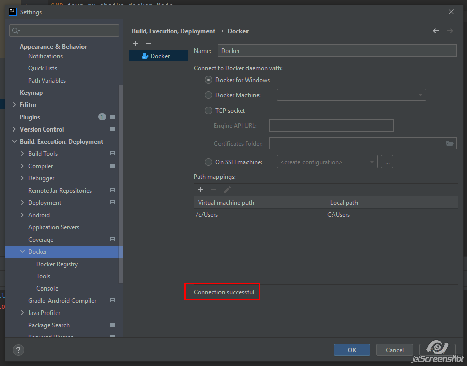Click the IntelliJ logo in the title bar
The image size is (467, 366).
point(13,12)
